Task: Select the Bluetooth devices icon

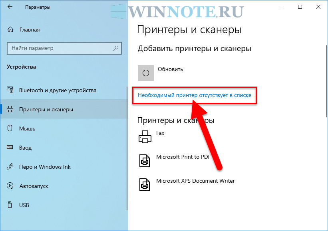Action: point(10,90)
